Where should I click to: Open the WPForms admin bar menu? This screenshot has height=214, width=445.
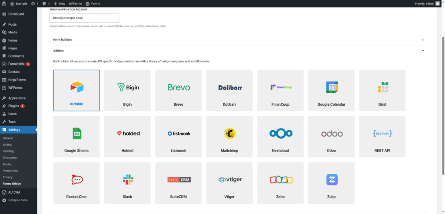tap(75, 3)
